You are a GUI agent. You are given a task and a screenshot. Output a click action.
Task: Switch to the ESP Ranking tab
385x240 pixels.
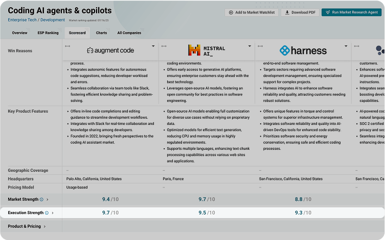click(x=48, y=33)
